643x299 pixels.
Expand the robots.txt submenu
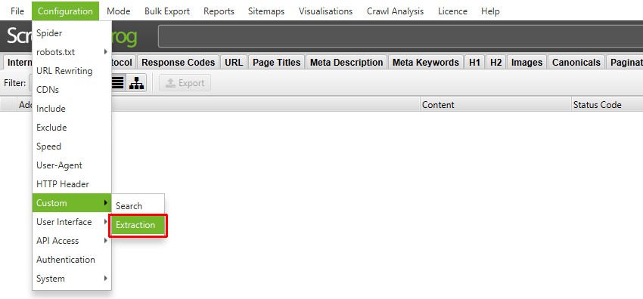(72, 52)
